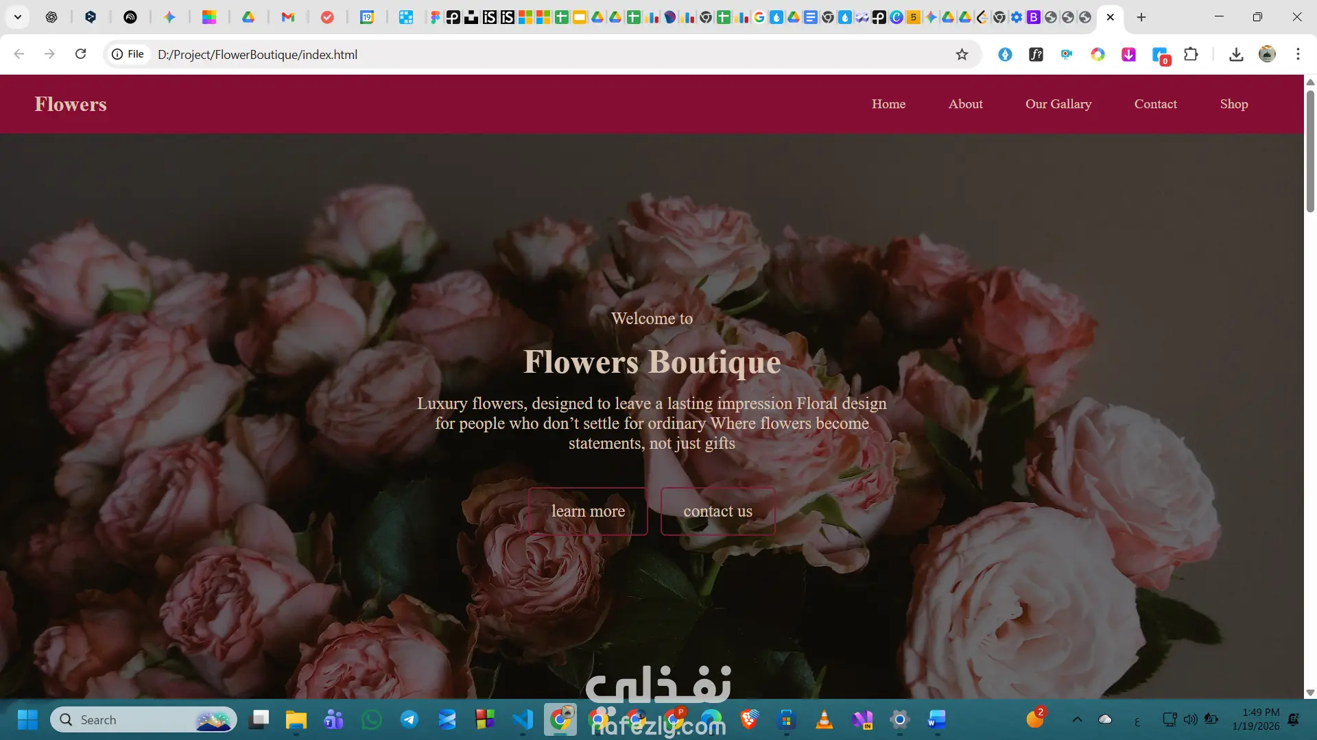Screen dimensions: 1317x740
Task: Open the tab search dropdown arrow
Action: (x=18, y=17)
